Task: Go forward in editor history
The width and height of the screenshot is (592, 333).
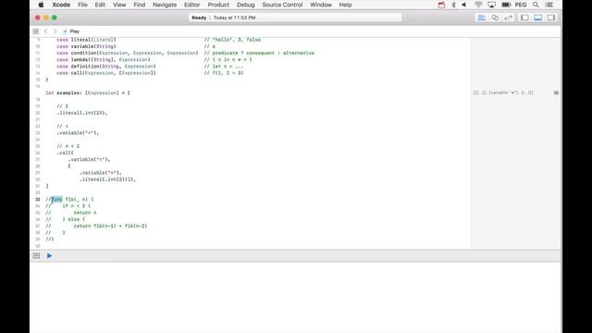Action: point(55,31)
